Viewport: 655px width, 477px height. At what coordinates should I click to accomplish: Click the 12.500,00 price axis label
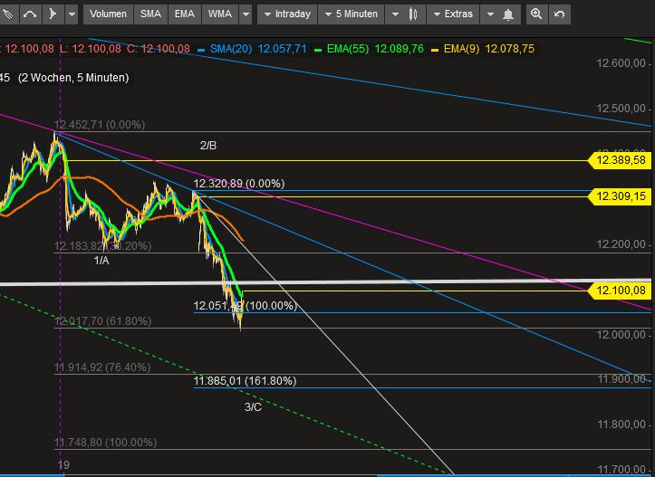(x=621, y=109)
